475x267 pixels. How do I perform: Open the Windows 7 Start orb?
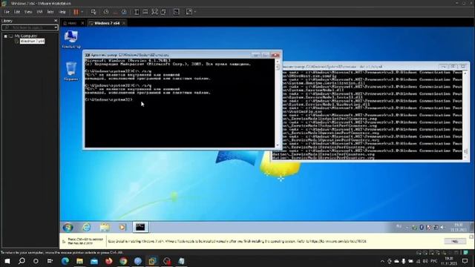68,227
